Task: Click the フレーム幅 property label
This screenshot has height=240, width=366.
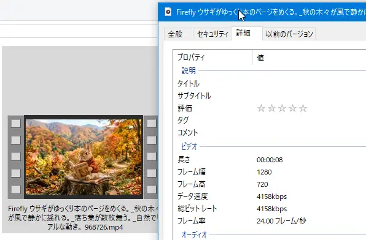Action: click(192, 172)
